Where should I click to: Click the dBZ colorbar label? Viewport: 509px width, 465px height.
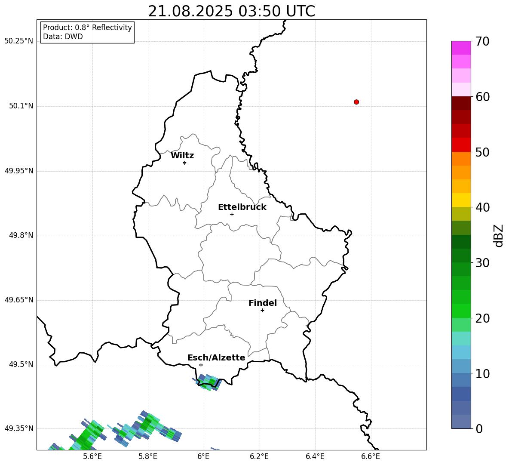(x=499, y=235)
